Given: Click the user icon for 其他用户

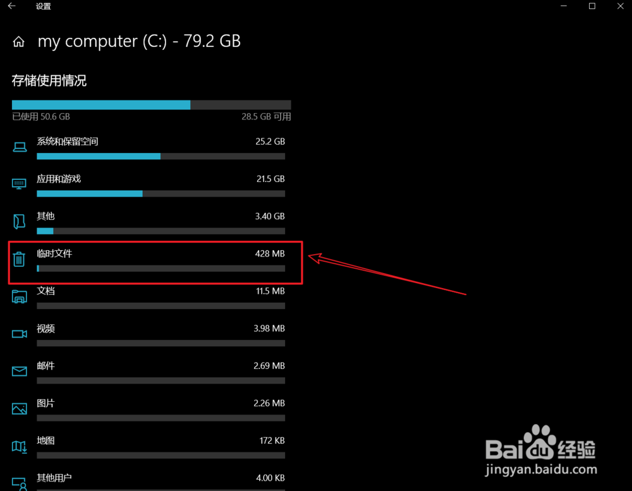Looking at the screenshot, I should tap(20, 483).
